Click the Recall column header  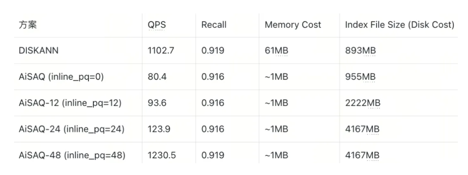coord(214,25)
